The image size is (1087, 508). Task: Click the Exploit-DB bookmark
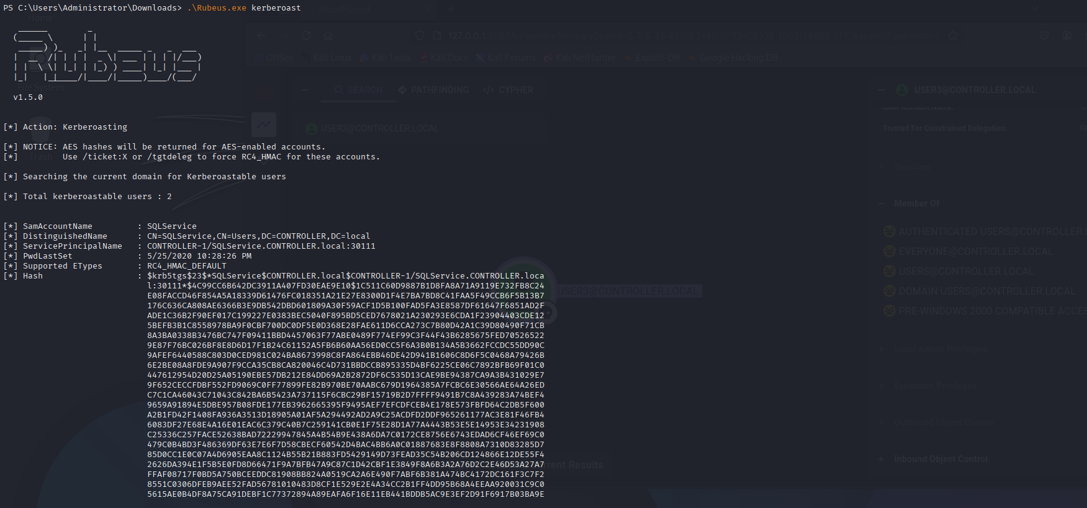point(651,58)
